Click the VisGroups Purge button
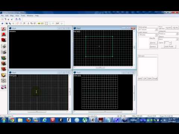The height and width of the screenshot is (134, 179). 155,79
